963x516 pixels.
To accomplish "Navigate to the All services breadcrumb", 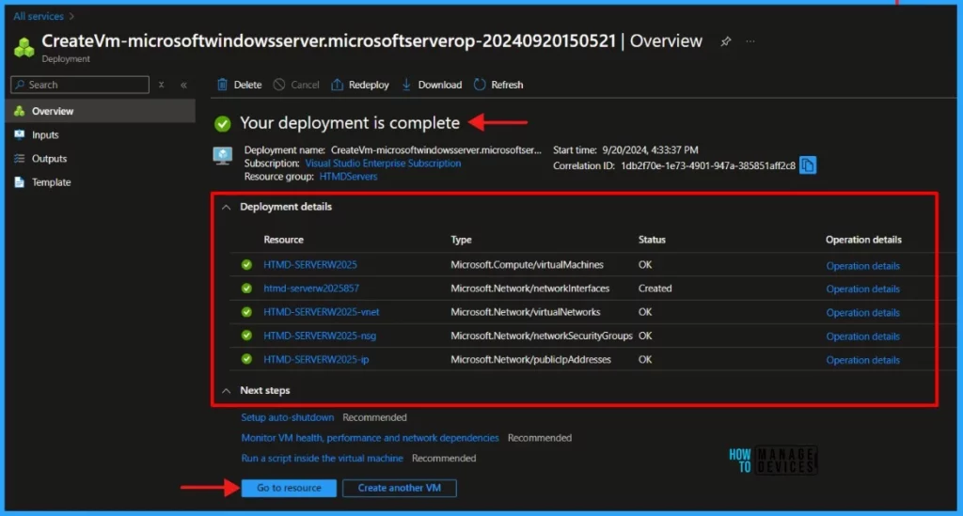I will (x=39, y=17).
